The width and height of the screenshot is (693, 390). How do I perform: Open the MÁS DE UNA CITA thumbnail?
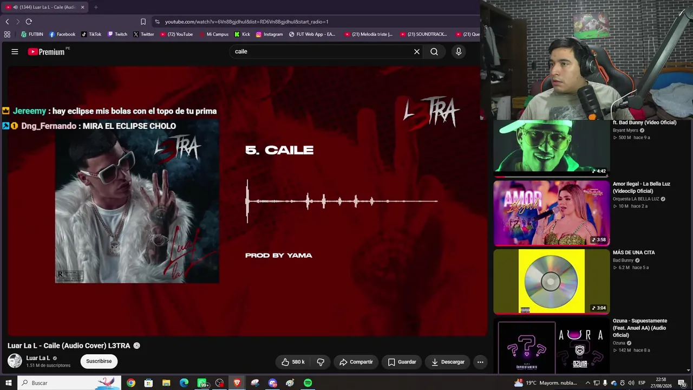pyautogui.click(x=551, y=282)
